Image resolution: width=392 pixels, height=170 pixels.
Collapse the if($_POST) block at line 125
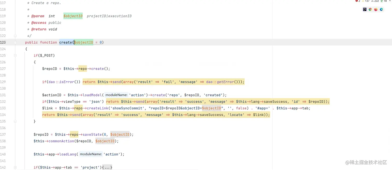15,56
